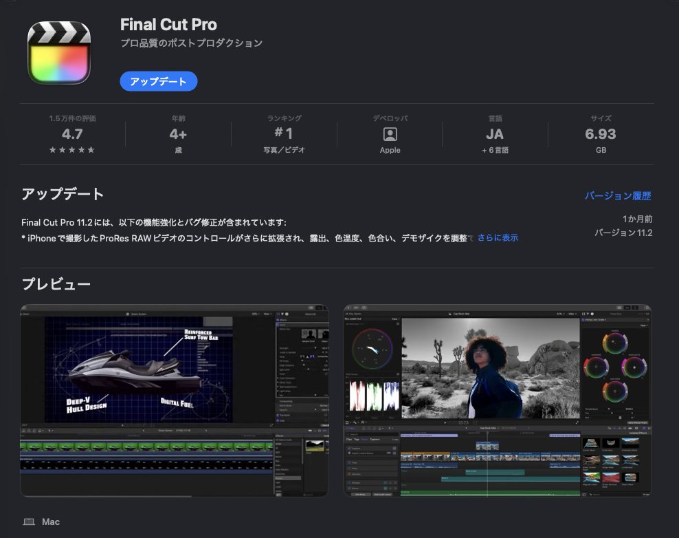Viewport: 679px width, 538px height.
Task: Click the blue アップデート button
Action: 159,81
